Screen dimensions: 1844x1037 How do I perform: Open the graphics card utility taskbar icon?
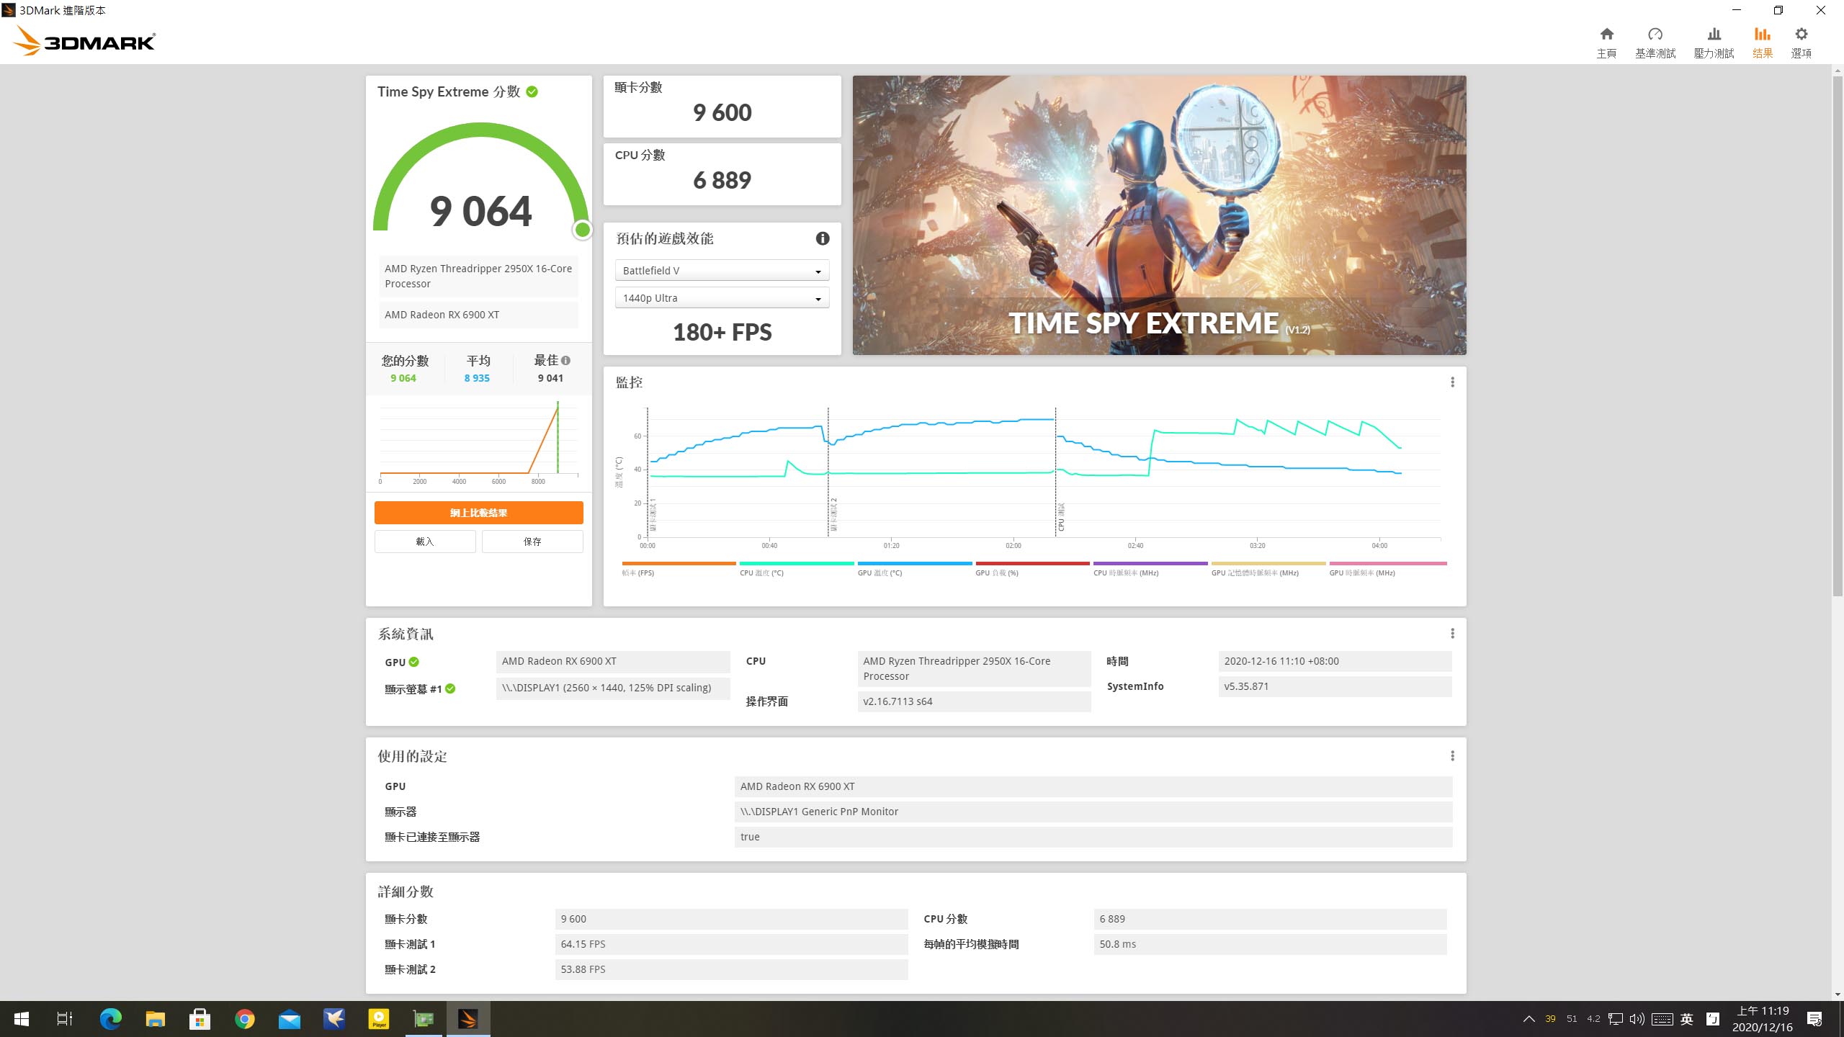point(424,1019)
